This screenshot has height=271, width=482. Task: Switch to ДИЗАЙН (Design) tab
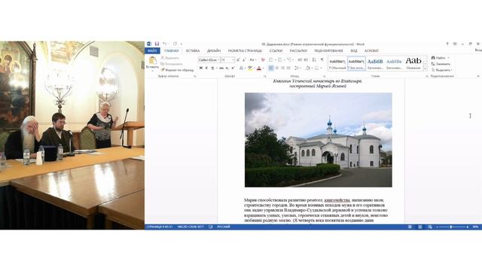[x=214, y=50]
